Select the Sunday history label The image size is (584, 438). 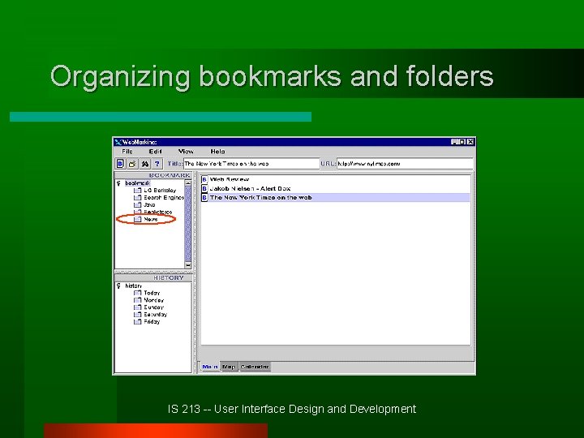pos(153,307)
